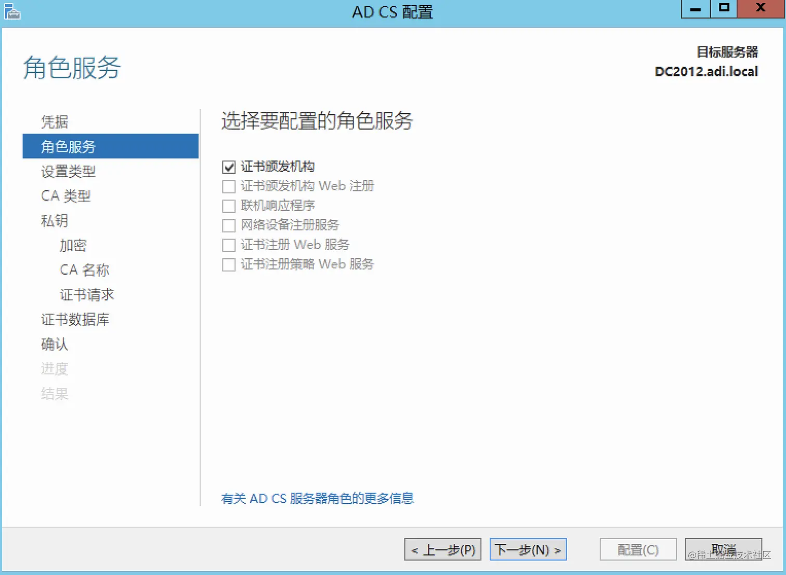Maximize the AD CS 配置 window
The image size is (786, 575).
coord(724,9)
